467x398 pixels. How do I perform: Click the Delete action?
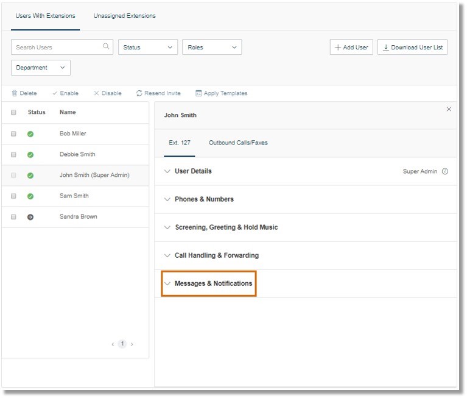click(24, 93)
